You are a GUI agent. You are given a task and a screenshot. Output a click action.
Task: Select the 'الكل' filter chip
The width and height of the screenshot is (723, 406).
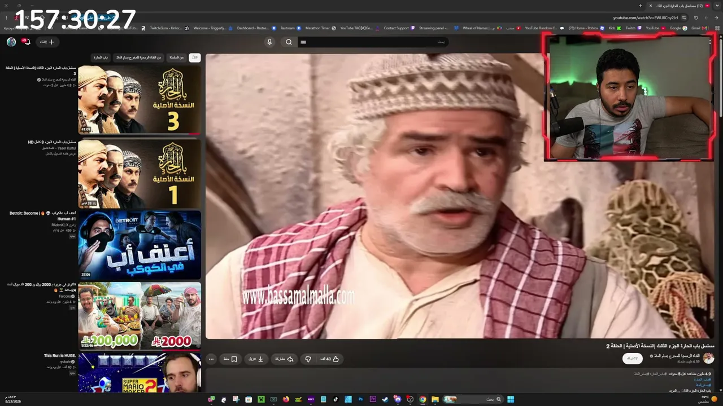tap(194, 58)
